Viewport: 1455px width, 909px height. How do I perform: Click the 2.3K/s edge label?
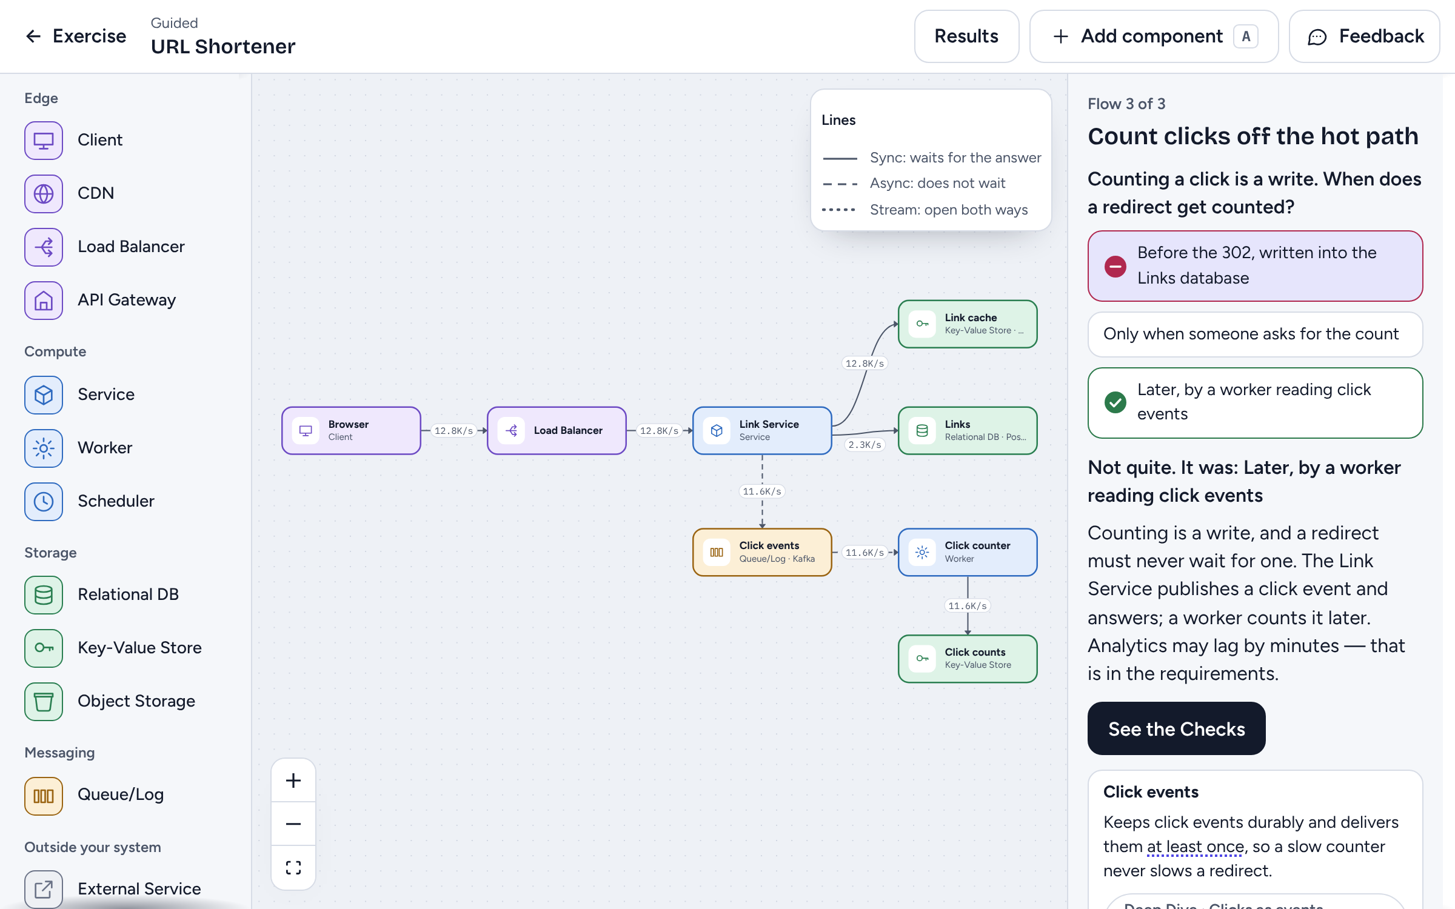[865, 445]
